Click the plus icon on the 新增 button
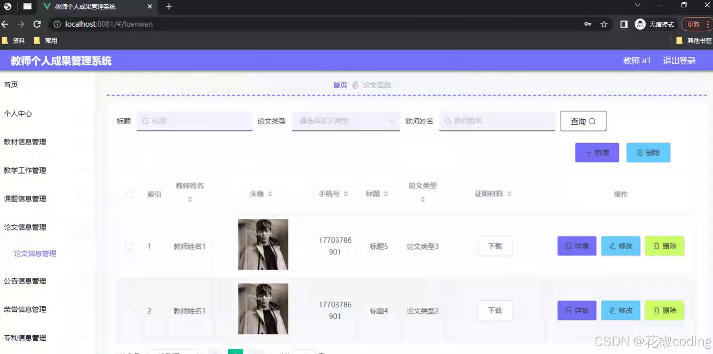 [590, 153]
